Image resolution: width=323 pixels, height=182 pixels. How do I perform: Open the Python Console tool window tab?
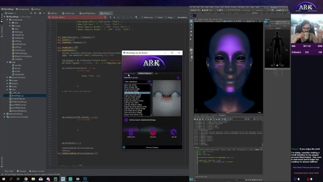coord(37,171)
